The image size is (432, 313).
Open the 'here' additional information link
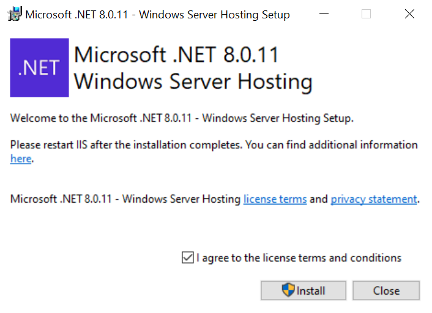(20, 159)
